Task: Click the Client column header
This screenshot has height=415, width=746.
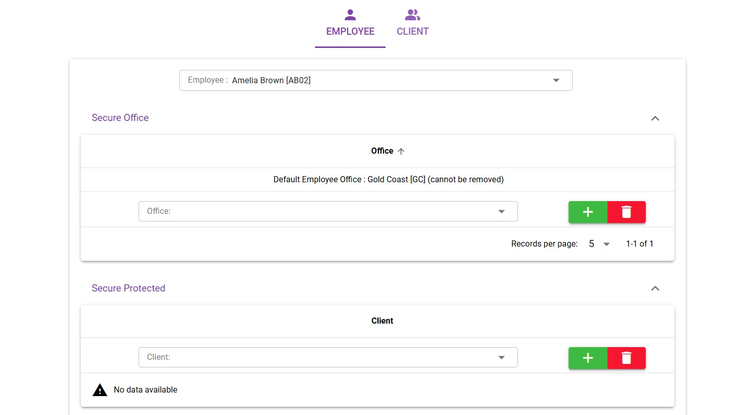Action: point(382,321)
